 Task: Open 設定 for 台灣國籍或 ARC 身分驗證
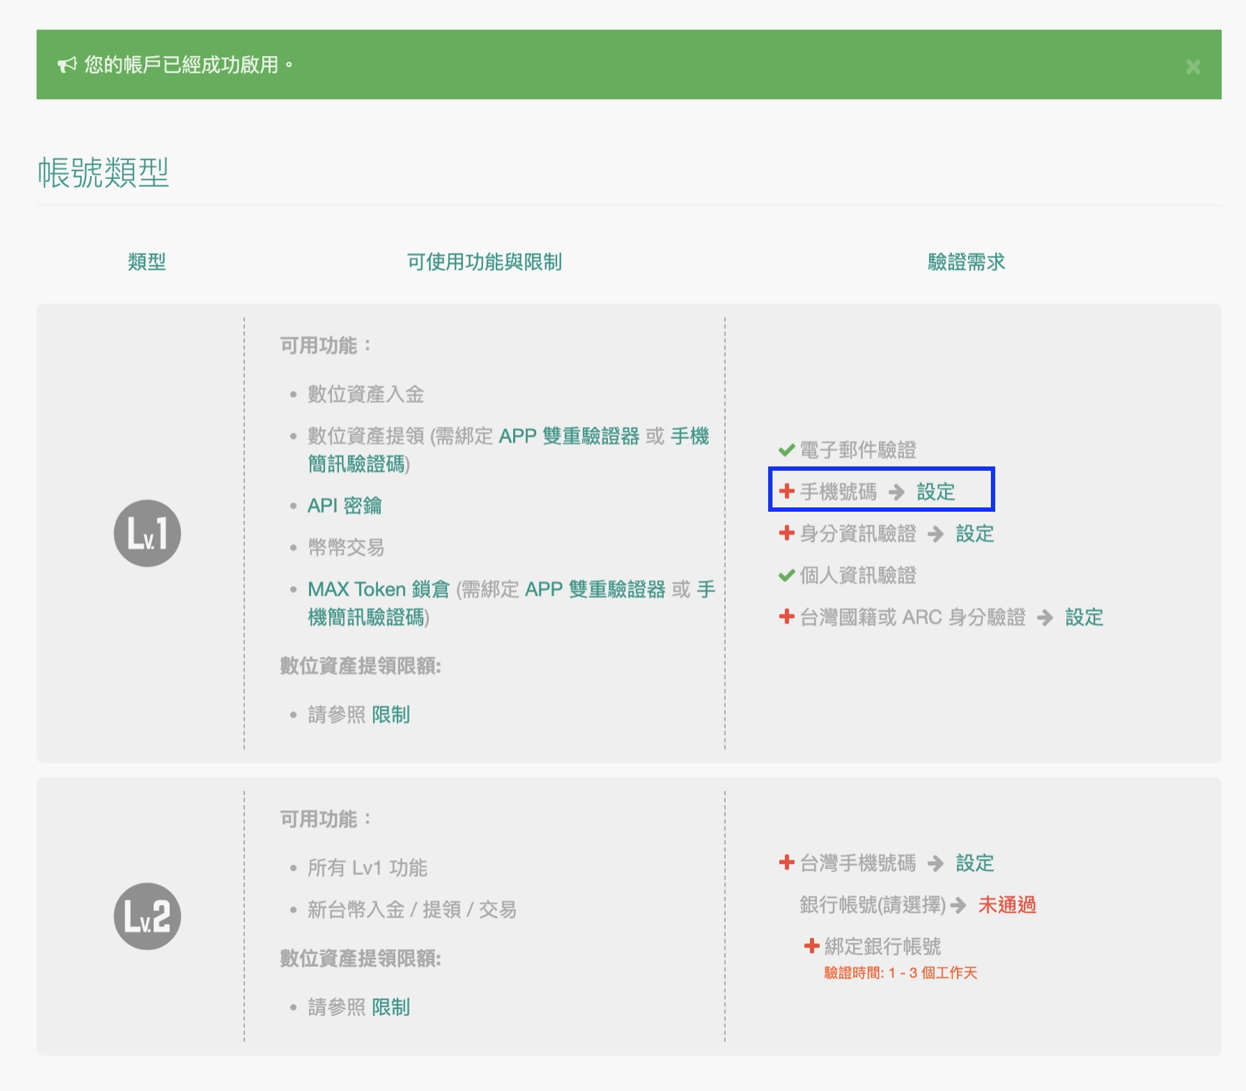point(1084,617)
